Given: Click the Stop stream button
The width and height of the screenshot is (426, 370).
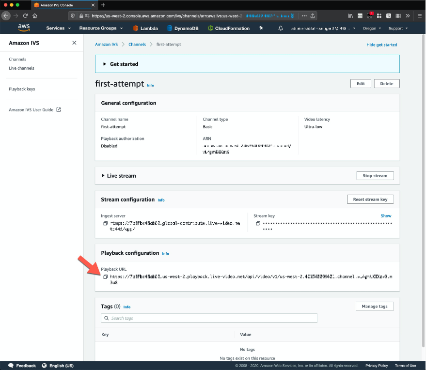Looking at the screenshot, I should (375, 175).
